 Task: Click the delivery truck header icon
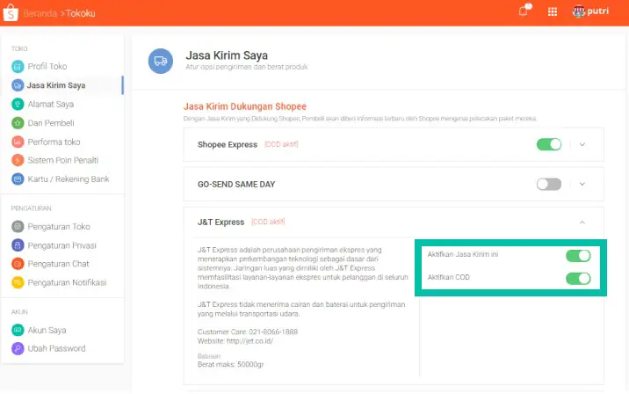tap(161, 61)
